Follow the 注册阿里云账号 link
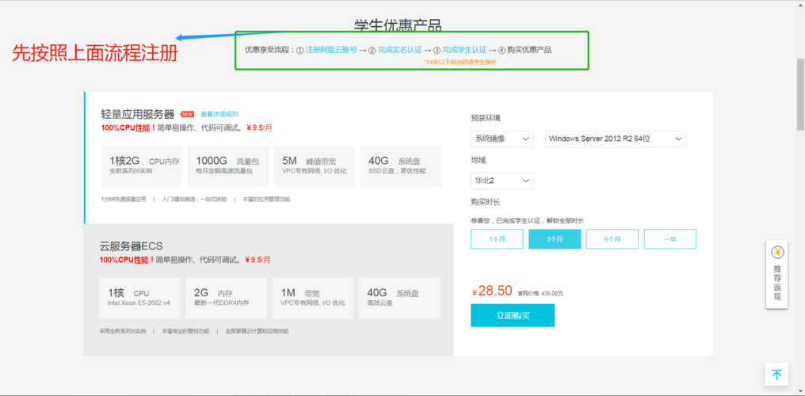 [x=331, y=50]
